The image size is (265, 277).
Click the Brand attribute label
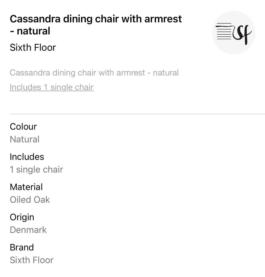click(22, 247)
